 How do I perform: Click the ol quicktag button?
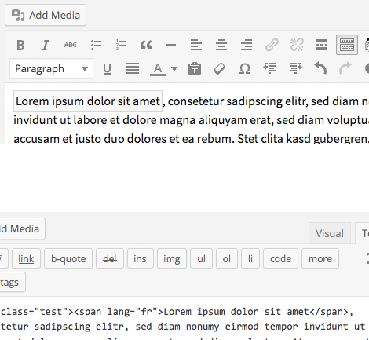227,259
